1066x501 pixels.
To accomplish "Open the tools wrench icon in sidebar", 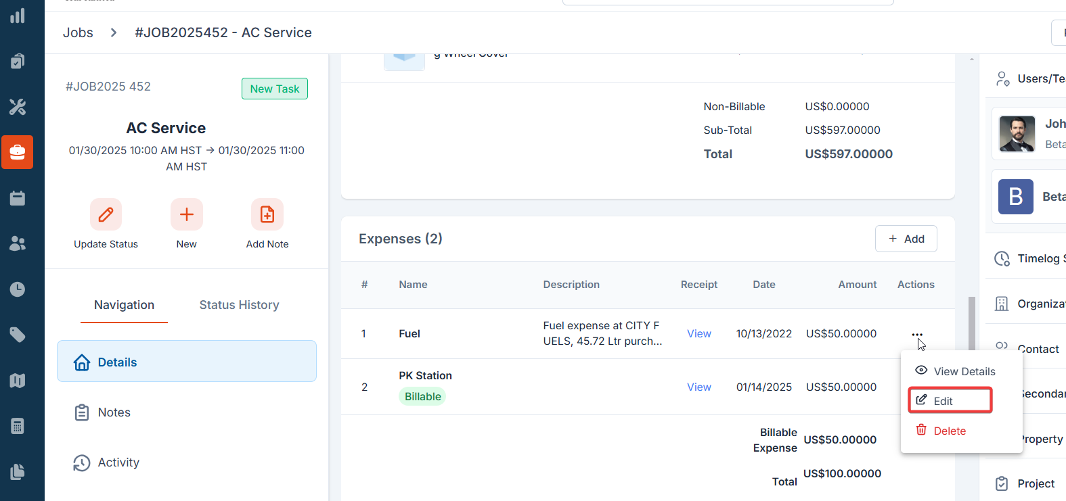I will point(18,107).
